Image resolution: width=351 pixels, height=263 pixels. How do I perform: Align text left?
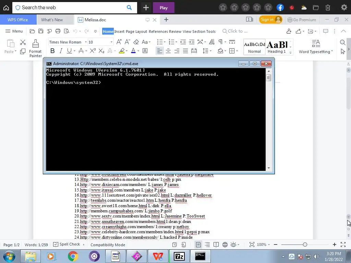tap(160, 51)
